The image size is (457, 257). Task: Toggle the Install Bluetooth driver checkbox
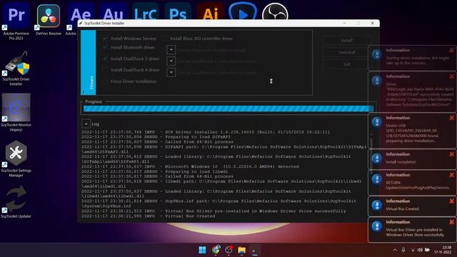105,47
